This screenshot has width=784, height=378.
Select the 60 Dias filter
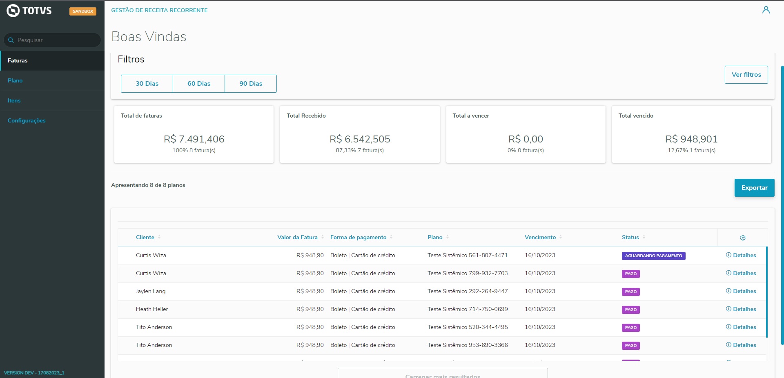(x=199, y=84)
